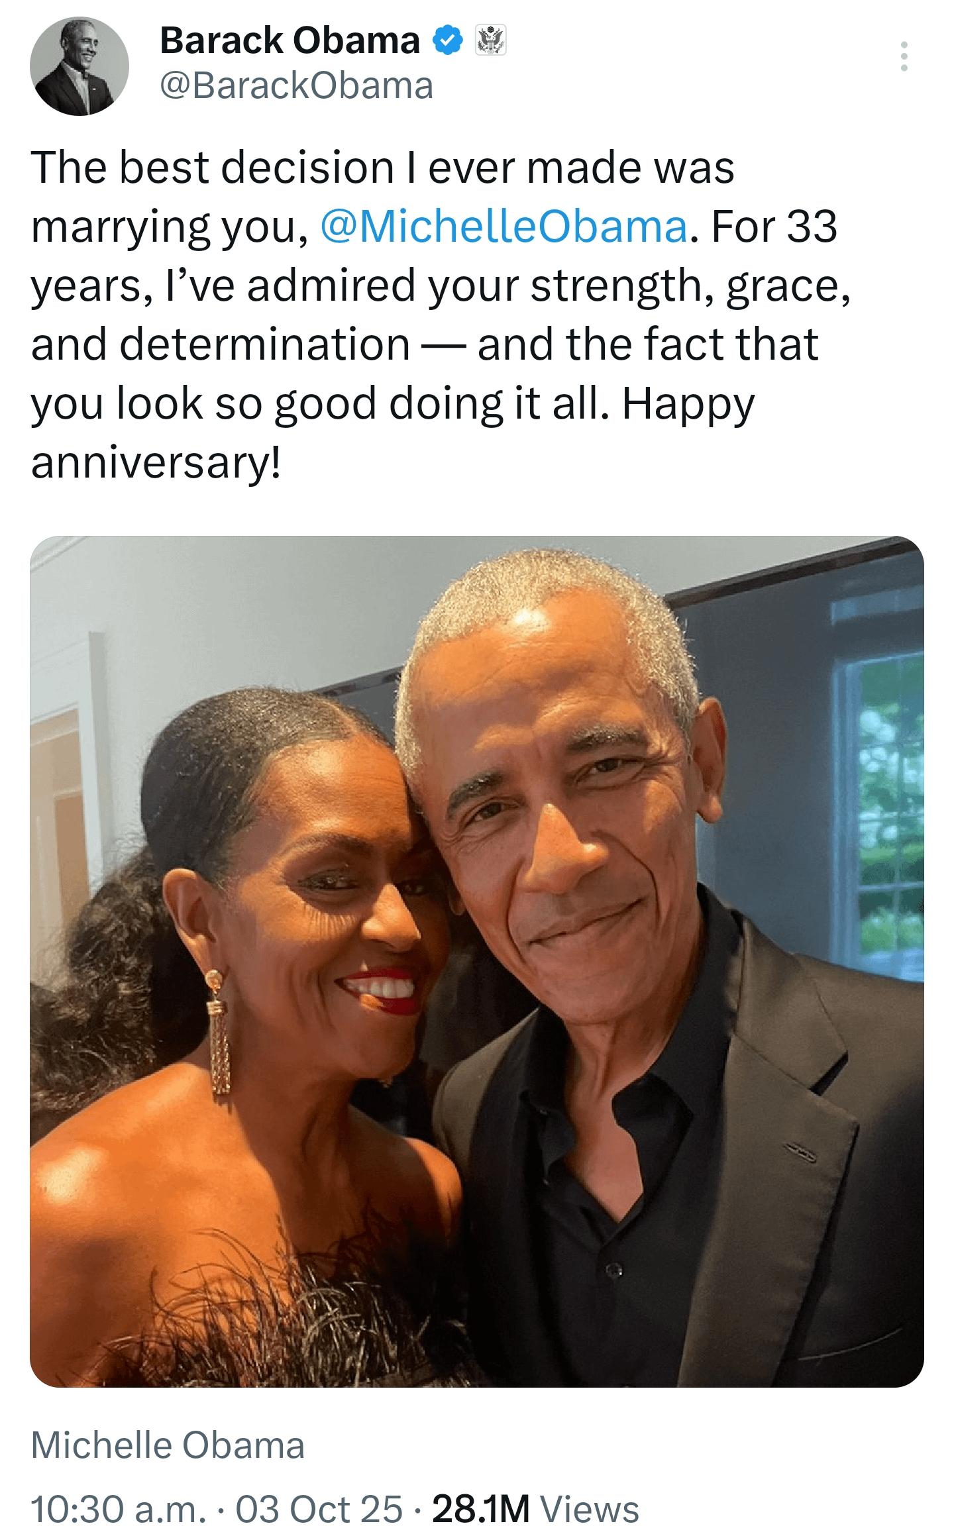Open the attached couple photo
The height and width of the screenshot is (1540, 954).
[477, 961]
